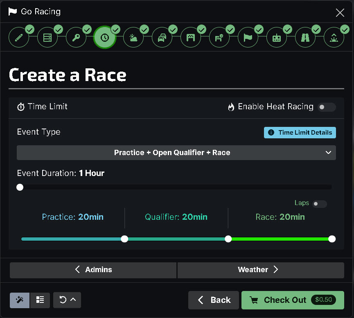Open Time Limit Details info
Viewport: 354px width, 318px height.
tap(300, 133)
